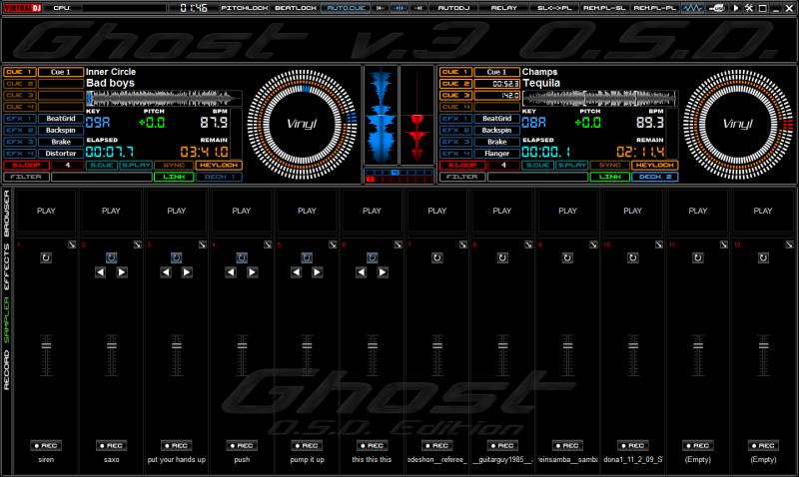Open the corner options icon of sampler slot 4
Image resolution: width=799 pixels, height=477 pixels.
(268, 244)
